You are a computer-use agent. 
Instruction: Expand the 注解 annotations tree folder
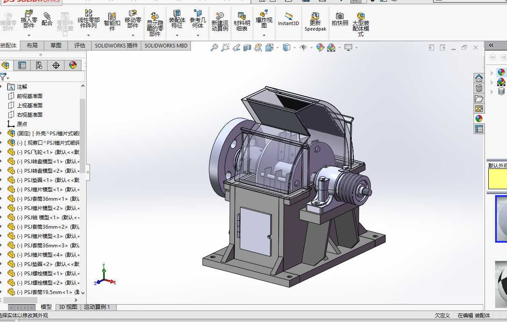coord(1,87)
